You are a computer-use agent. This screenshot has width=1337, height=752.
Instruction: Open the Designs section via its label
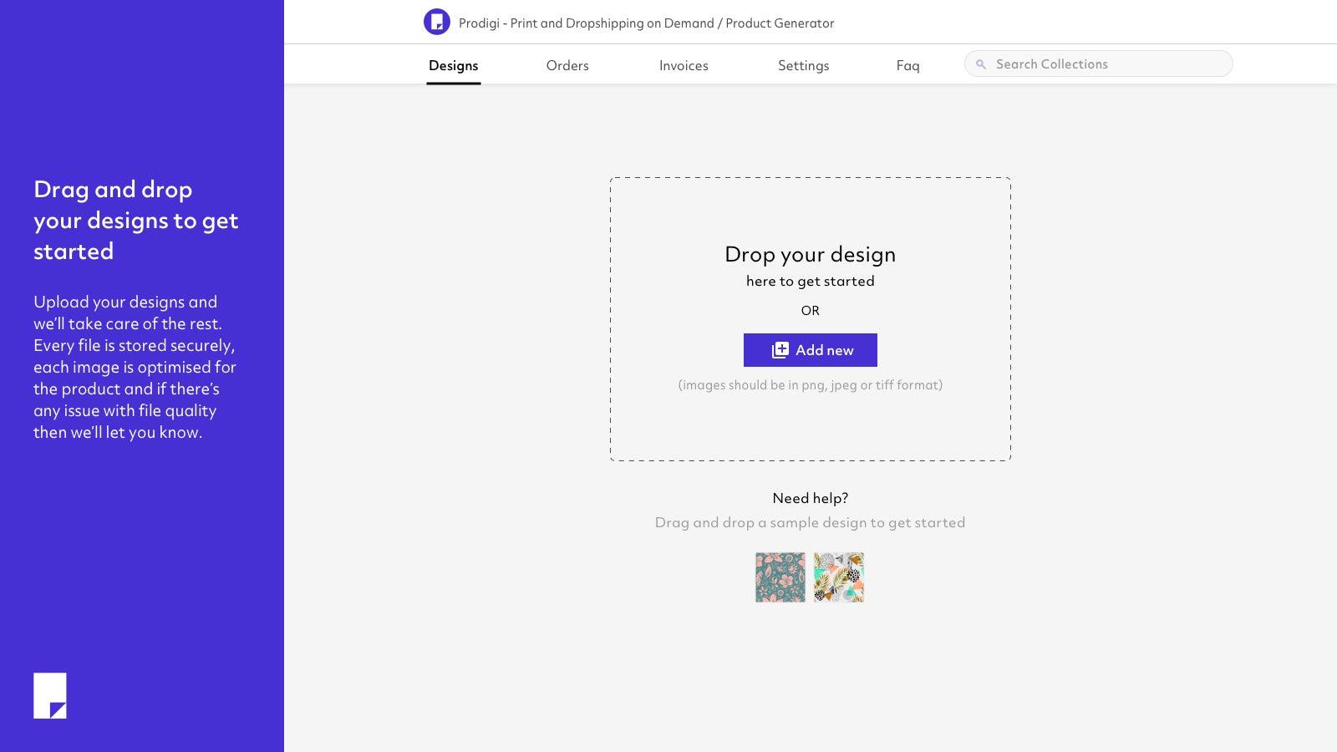[x=453, y=65]
